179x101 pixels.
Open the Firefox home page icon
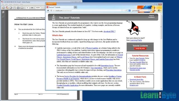tap(155, 11)
